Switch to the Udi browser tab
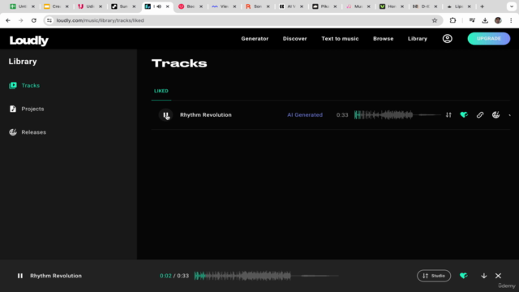 (x=89, y=6)
